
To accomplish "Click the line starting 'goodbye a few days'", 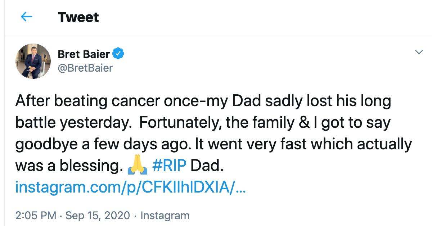I will [213, 144].
